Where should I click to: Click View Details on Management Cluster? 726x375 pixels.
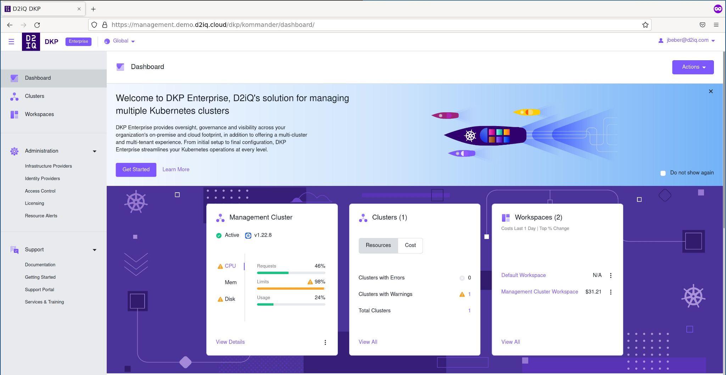(230, 342)
